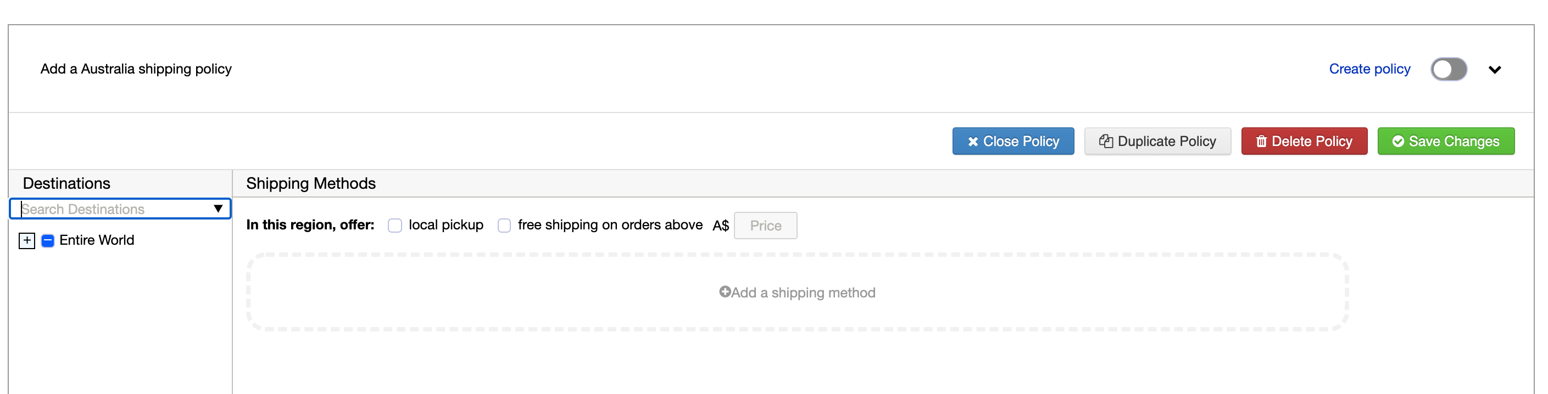
Task: Click the plus icon for adding shipping method
Action: point(725,292)
